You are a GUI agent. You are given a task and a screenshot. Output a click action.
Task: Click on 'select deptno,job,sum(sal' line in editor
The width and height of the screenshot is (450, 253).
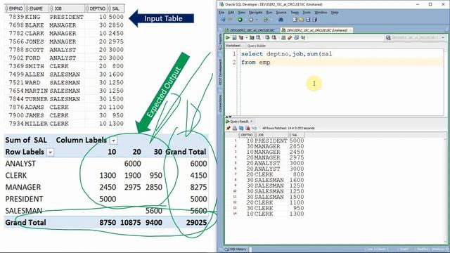click(286, 54)
